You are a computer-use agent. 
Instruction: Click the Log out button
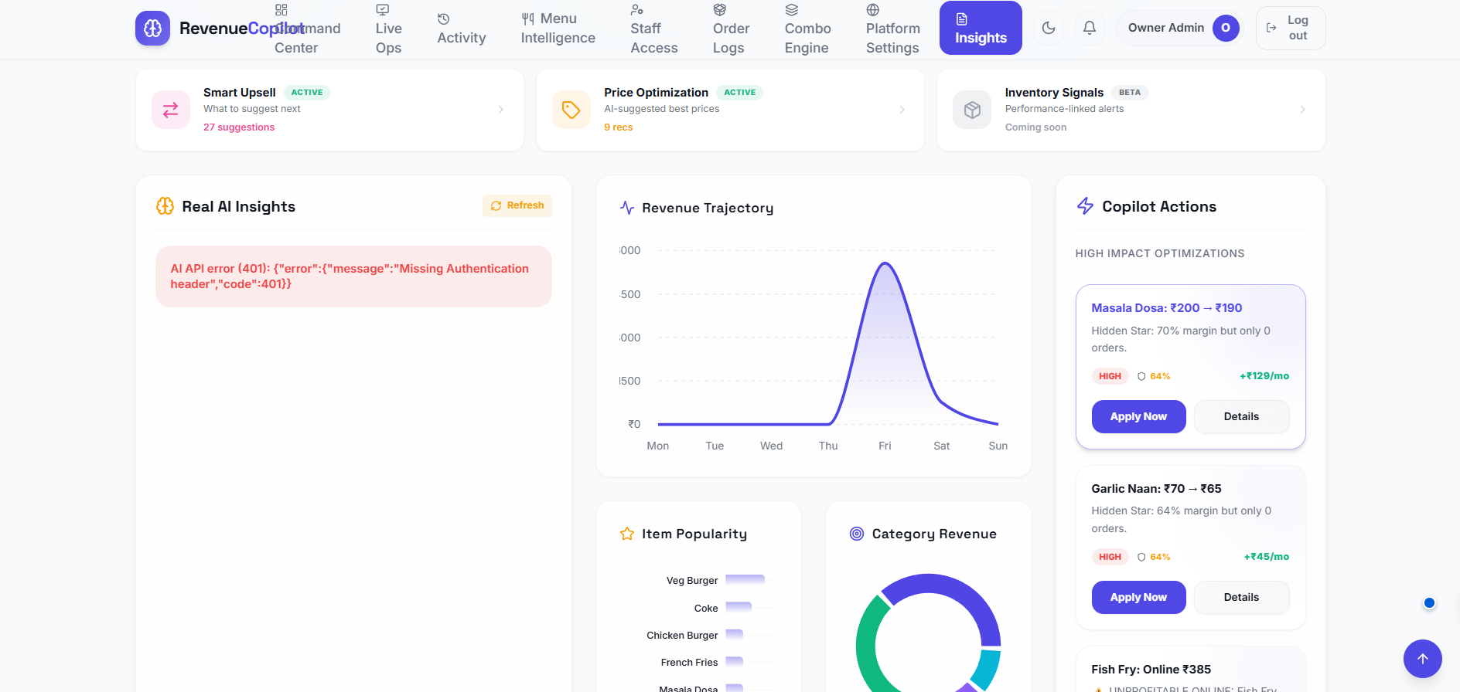1290,28
